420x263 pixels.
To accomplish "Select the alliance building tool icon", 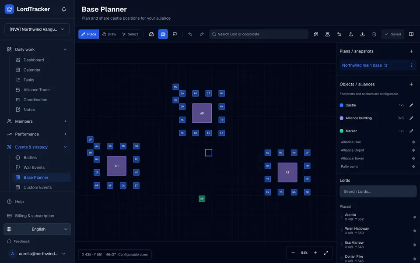I will point(163,34).
